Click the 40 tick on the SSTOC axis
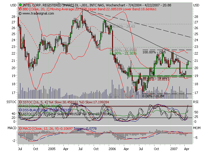 [14, 114]
